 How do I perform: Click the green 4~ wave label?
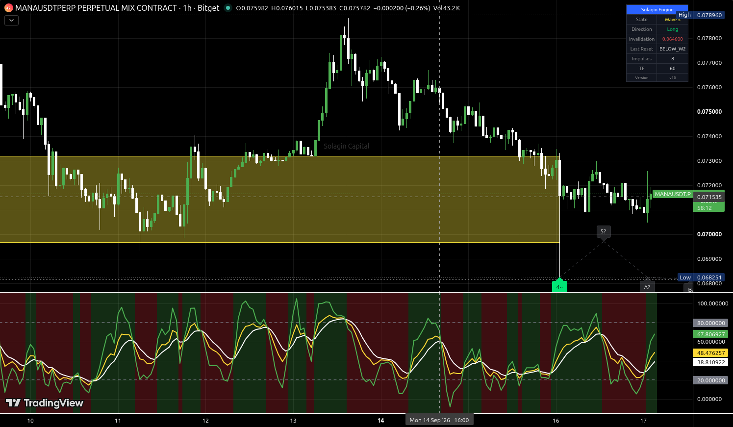click(x=559, y=287)
